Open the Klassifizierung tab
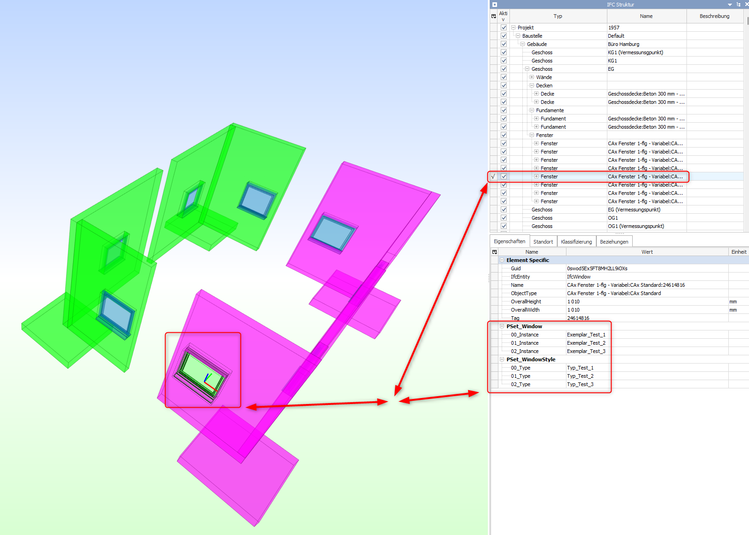 click(x=576, y=242)
